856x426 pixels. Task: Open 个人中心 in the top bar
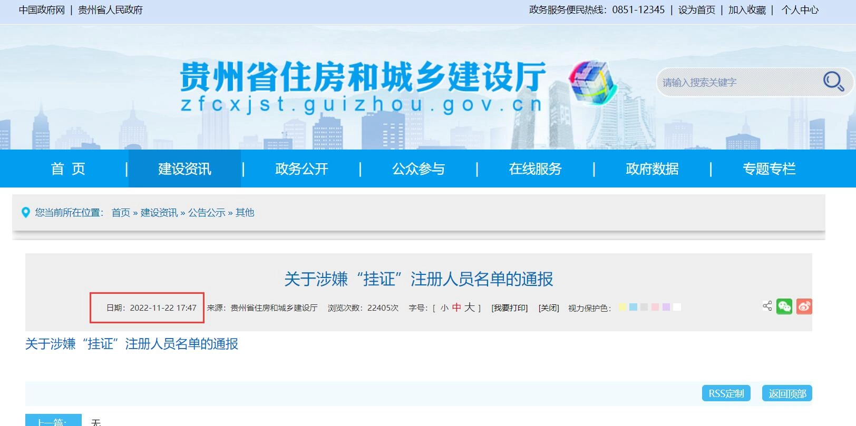pyautogui.click(x=800, y=10)
